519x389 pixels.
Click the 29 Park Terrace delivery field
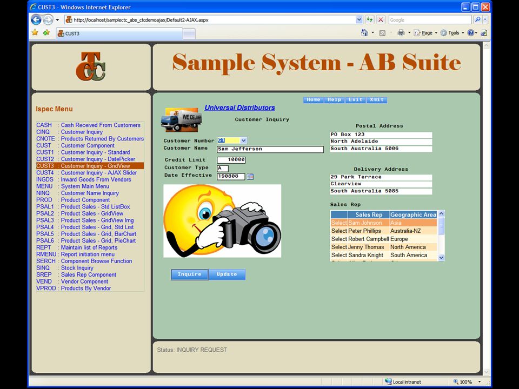click(x=381, y=177)
